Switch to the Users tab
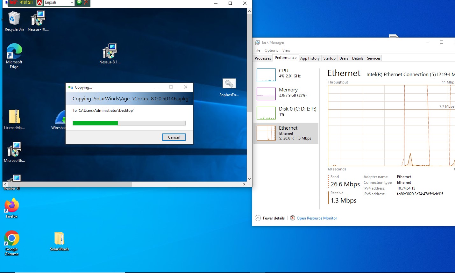Image resolution: width=455 pixels, height=273 pixels. coord(344,58)
